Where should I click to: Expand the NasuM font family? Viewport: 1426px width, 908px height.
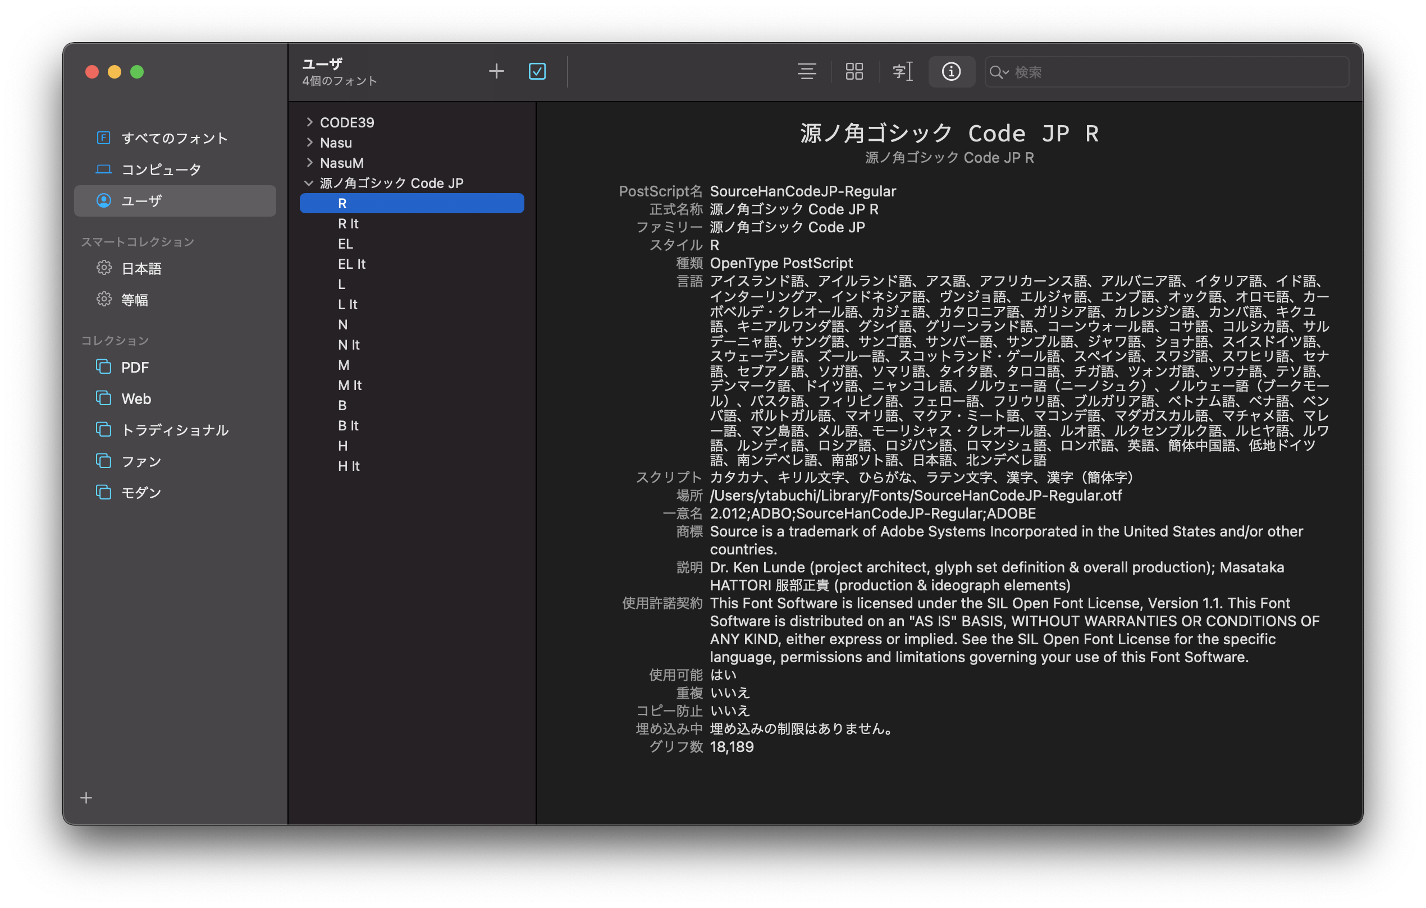click(x=309, y=162)
